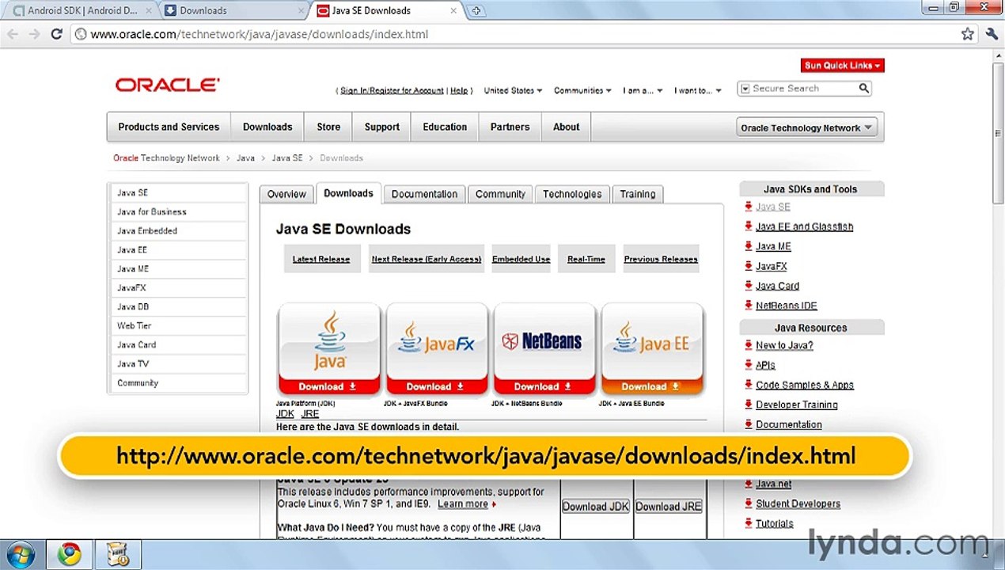Click the Java download tile
The image size is (1005, 570).
coord(328,349)
